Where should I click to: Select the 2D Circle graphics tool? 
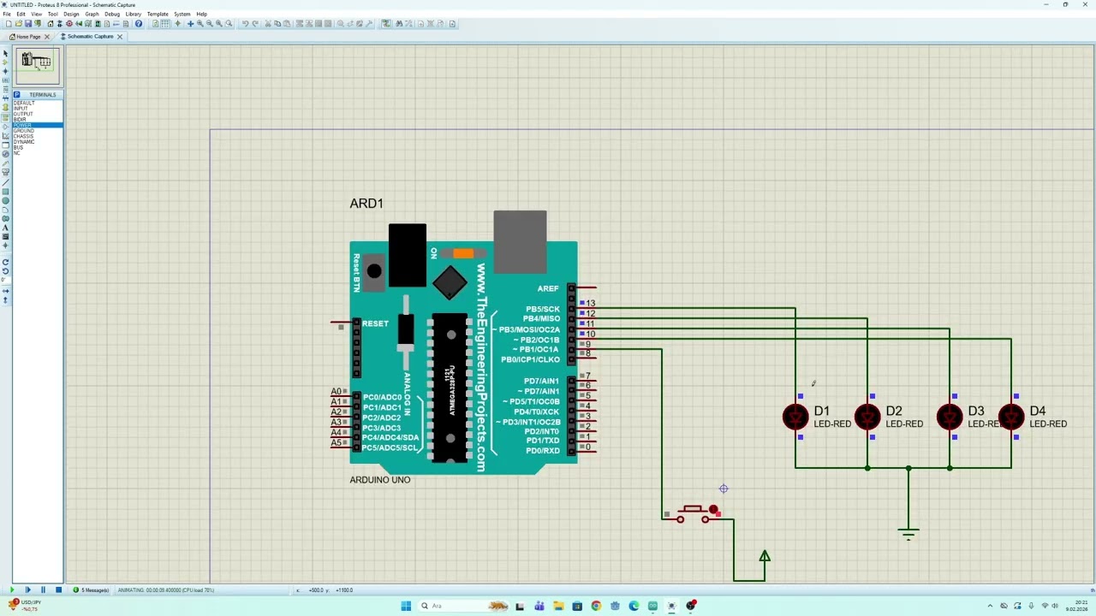(x=5, y=199)
